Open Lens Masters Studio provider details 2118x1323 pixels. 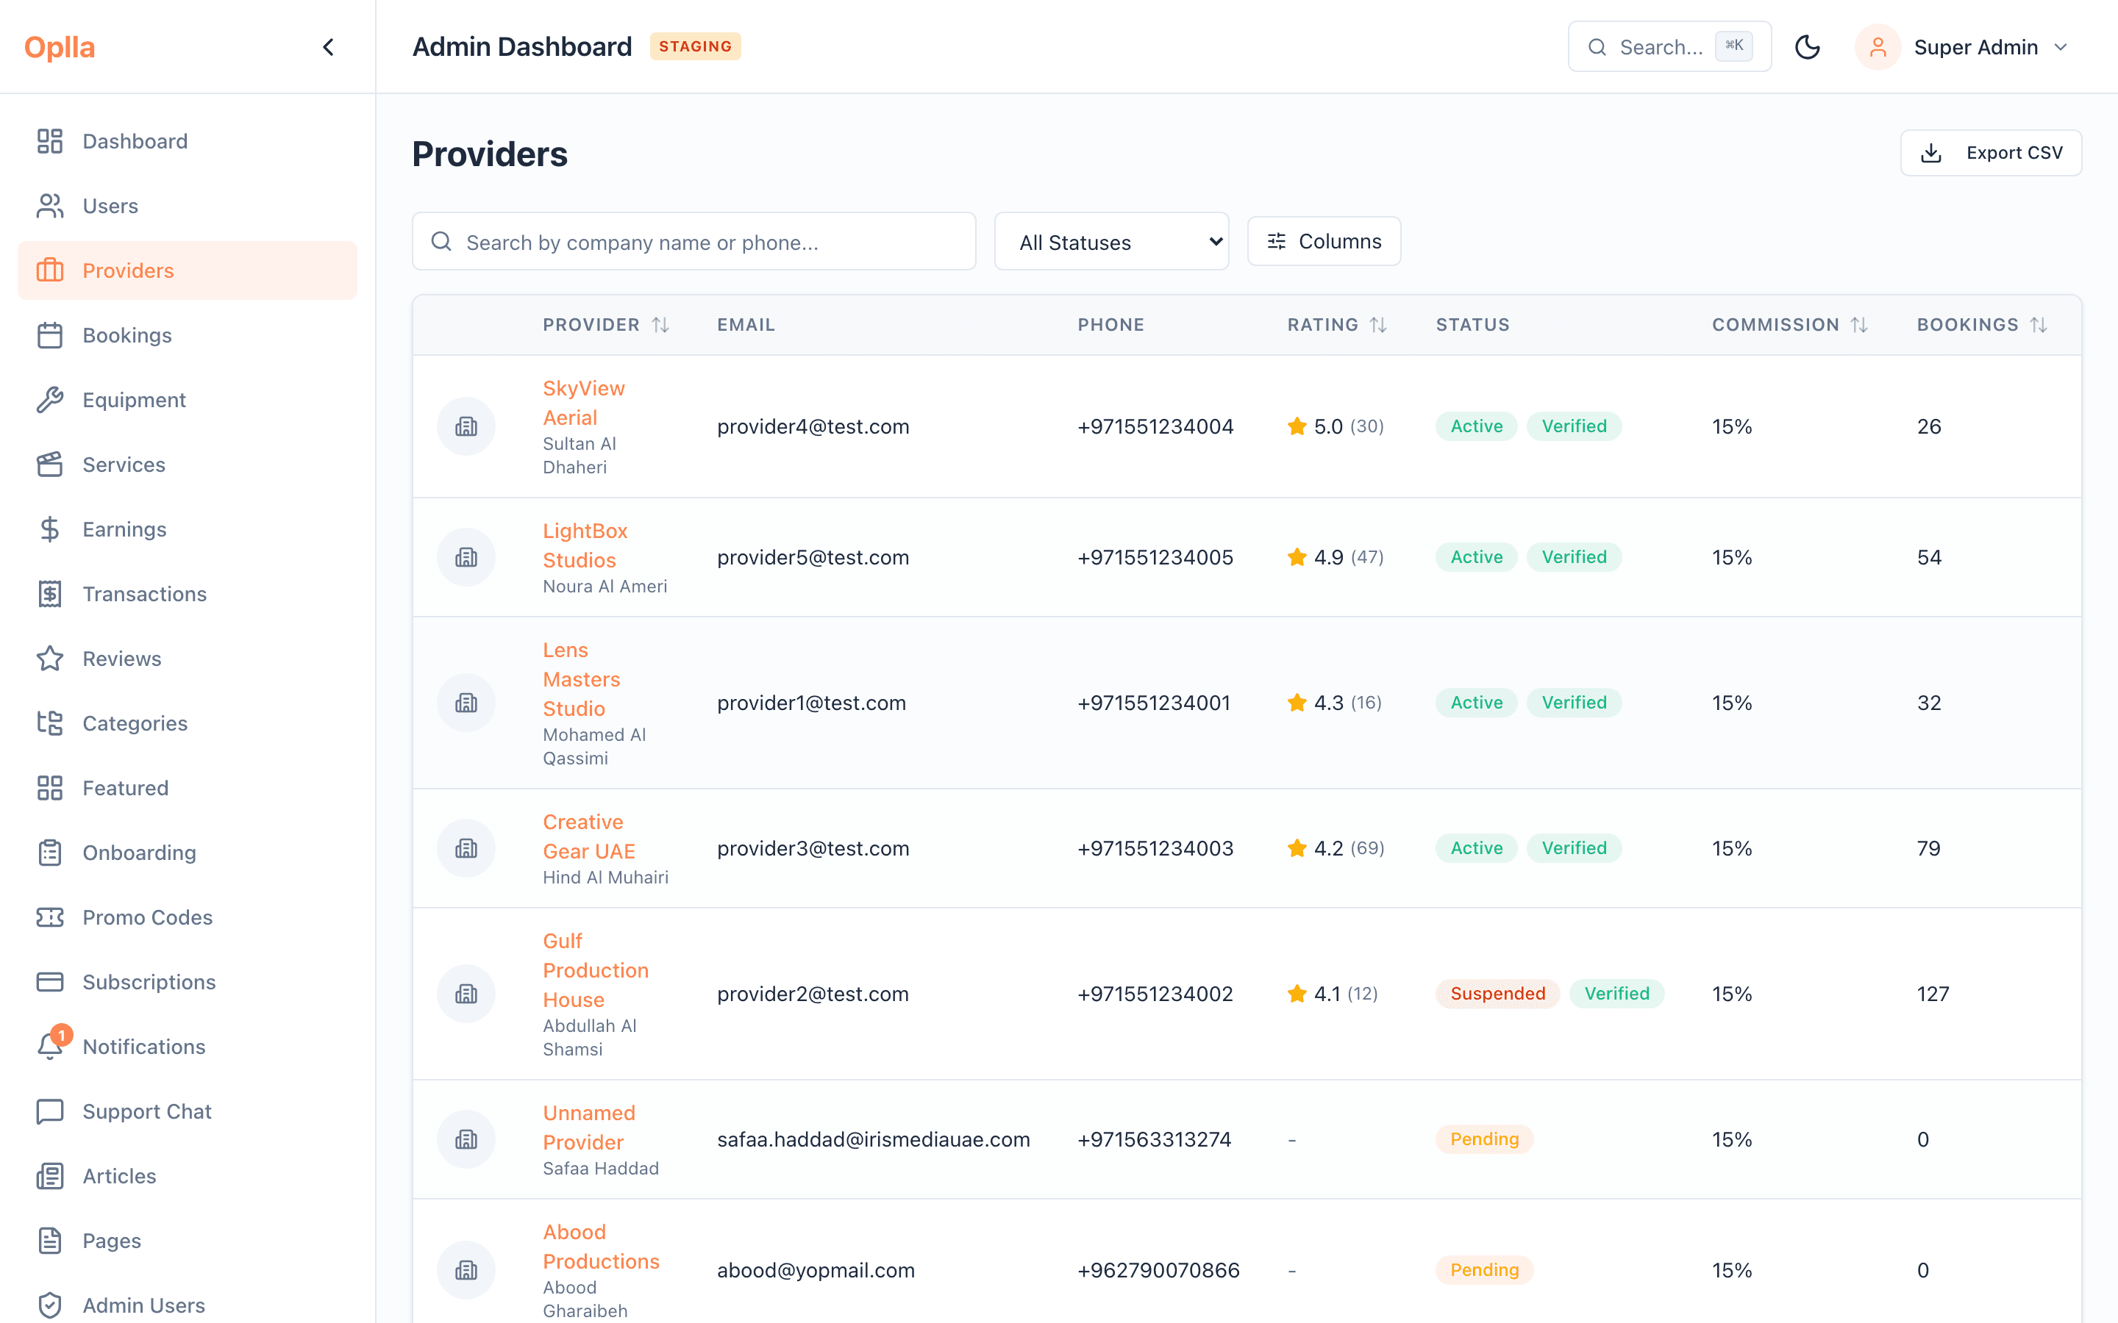click(581, 680)
